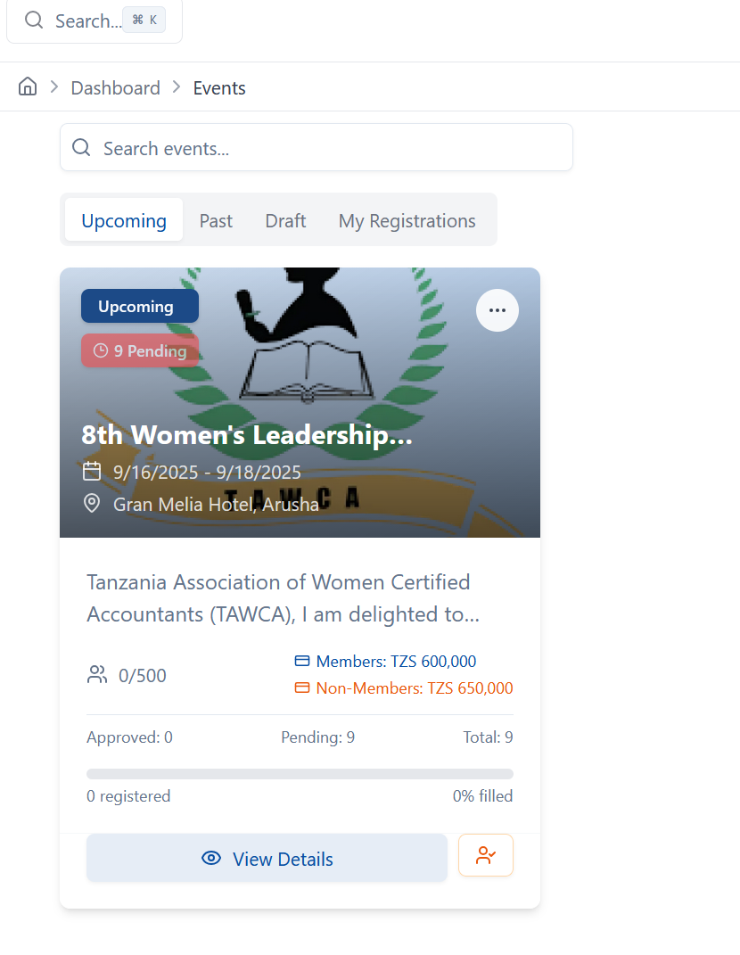
Task: Switch to the Past tab
Action: pyautogui.click(x=216, y=220)
